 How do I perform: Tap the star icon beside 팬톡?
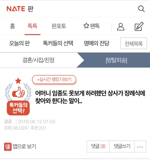(86, 26)
